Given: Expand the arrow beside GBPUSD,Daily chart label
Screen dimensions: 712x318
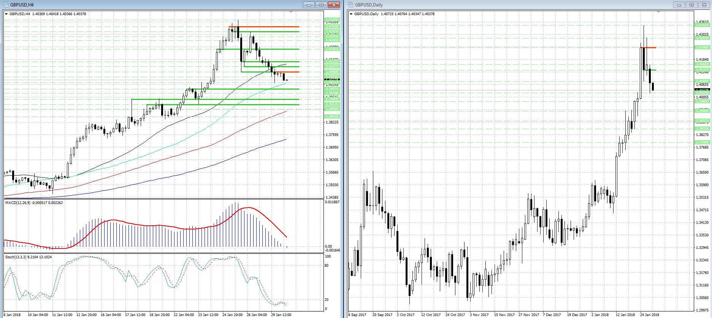Looking at the screenshot, I should (351, 14).
